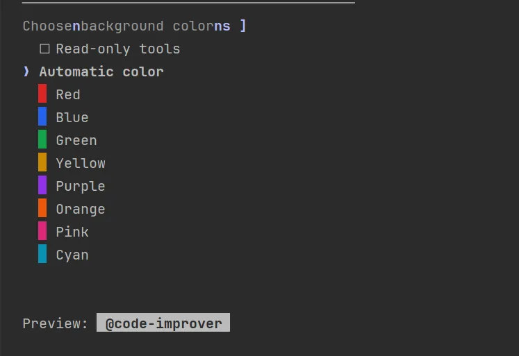Pick the Yellow option label

click(81, 163)
